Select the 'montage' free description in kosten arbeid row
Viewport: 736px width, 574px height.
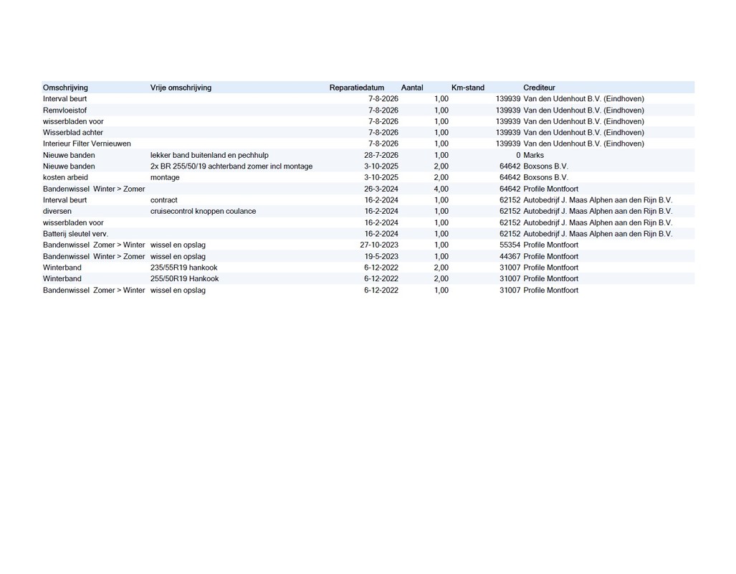point(165,178)
